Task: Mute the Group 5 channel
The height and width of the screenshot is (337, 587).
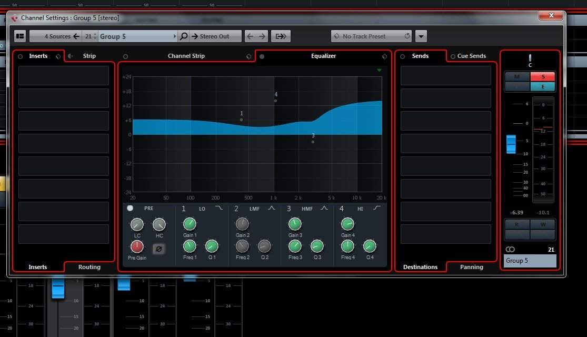Action: click(x=517, y=77)
